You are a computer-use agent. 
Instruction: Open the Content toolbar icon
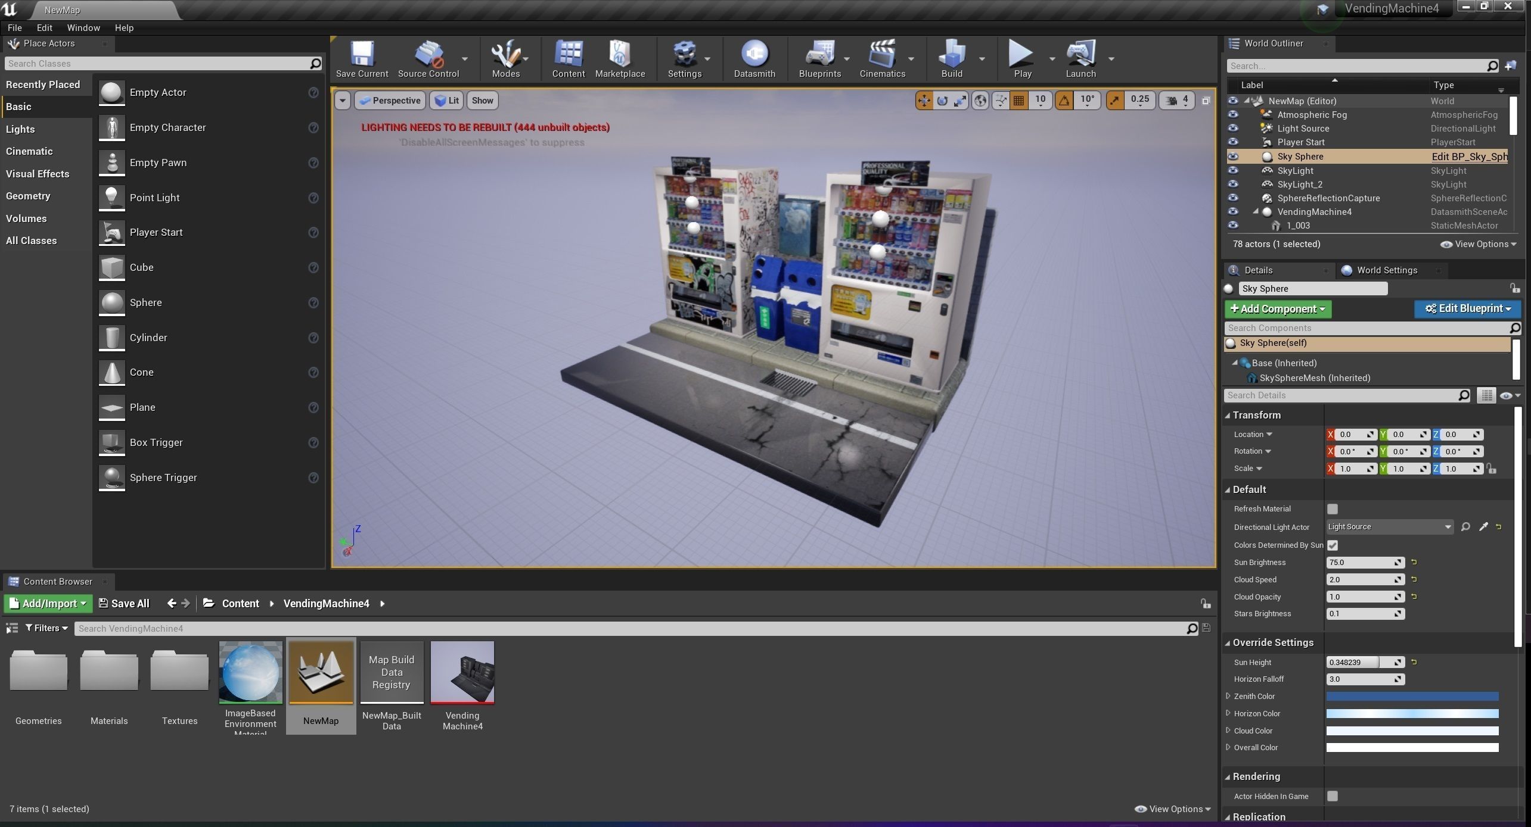pos(568,59)
